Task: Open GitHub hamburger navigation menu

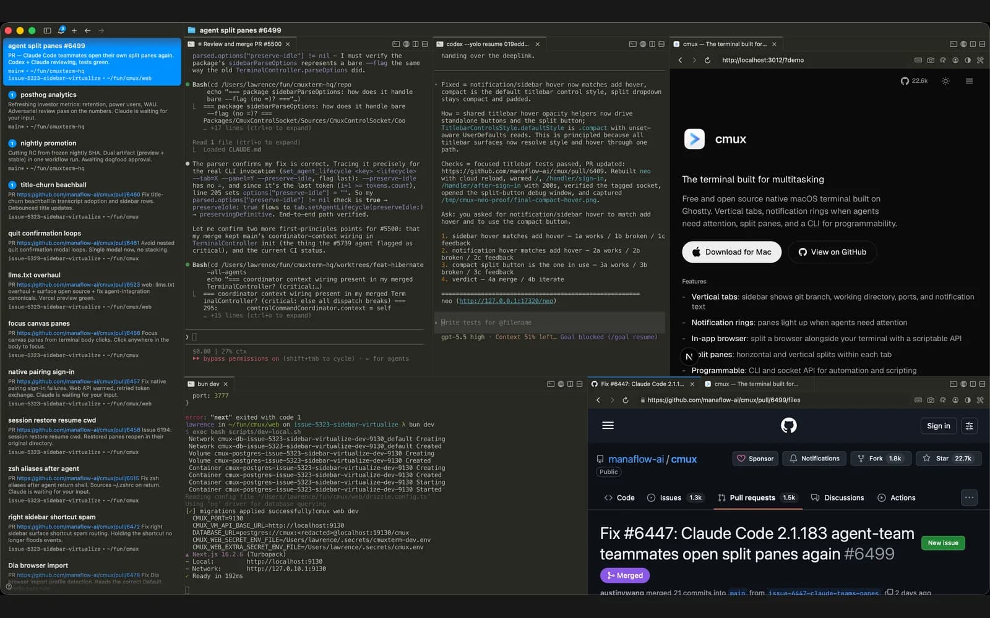Action: coord(608,425)
